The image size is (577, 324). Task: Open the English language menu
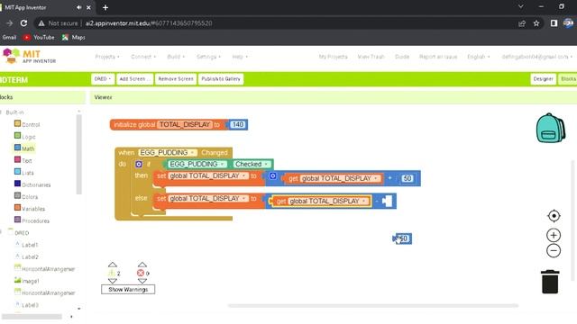(479, 57)
